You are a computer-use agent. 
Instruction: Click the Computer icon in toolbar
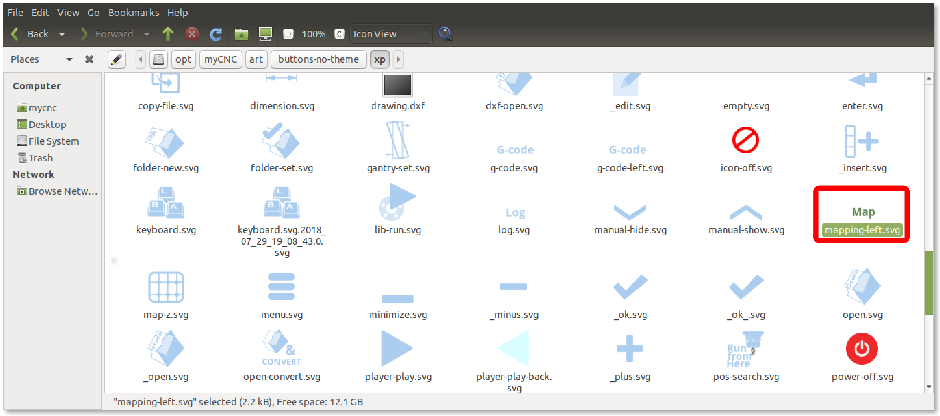point(265,34)
